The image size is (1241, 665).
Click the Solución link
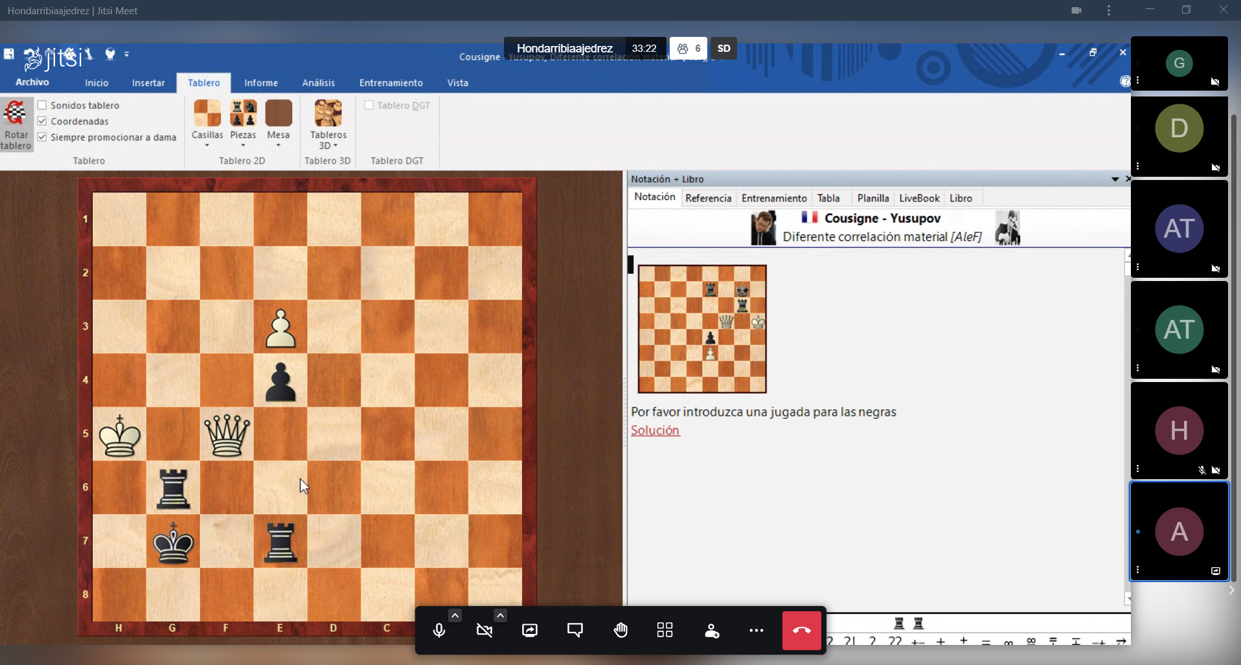coord(655,431)
